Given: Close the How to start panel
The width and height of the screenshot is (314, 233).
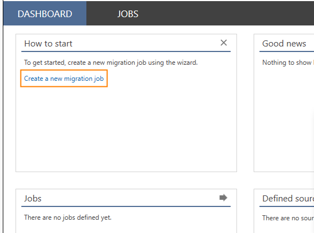Looking at the screenshot, I should 224,43.
